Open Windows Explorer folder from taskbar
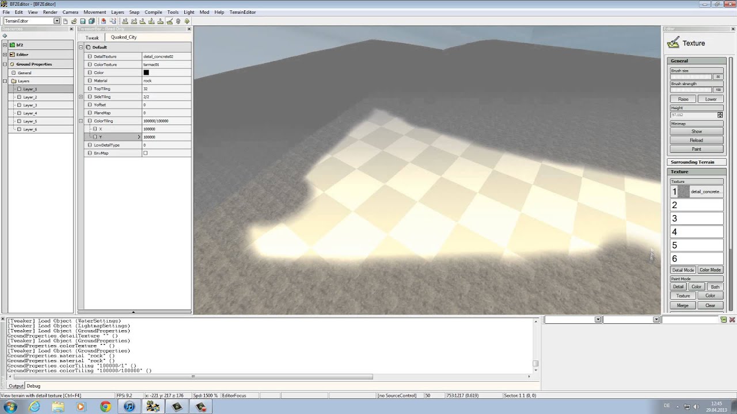The height and width of the screenshot is (414, 737). coord(58,407)
